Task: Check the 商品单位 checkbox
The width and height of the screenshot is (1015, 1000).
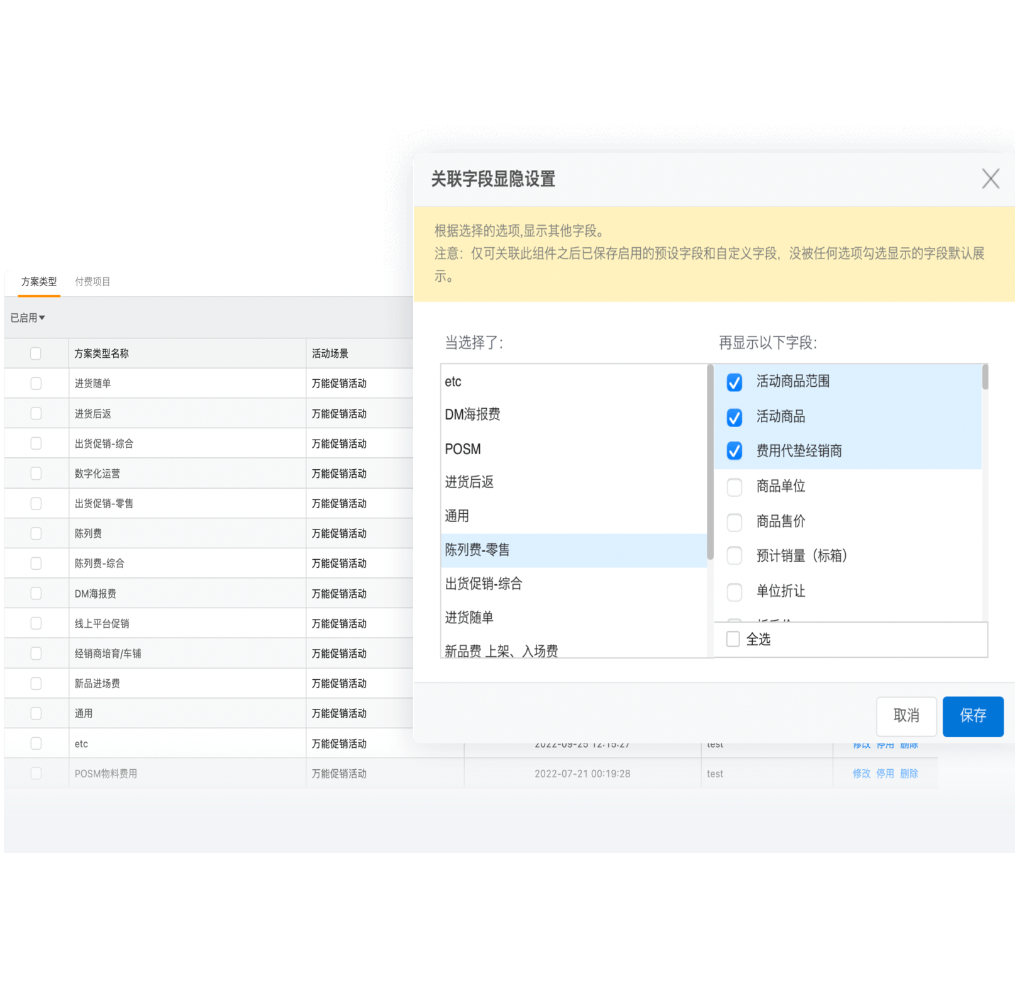Action: (734, 486)
